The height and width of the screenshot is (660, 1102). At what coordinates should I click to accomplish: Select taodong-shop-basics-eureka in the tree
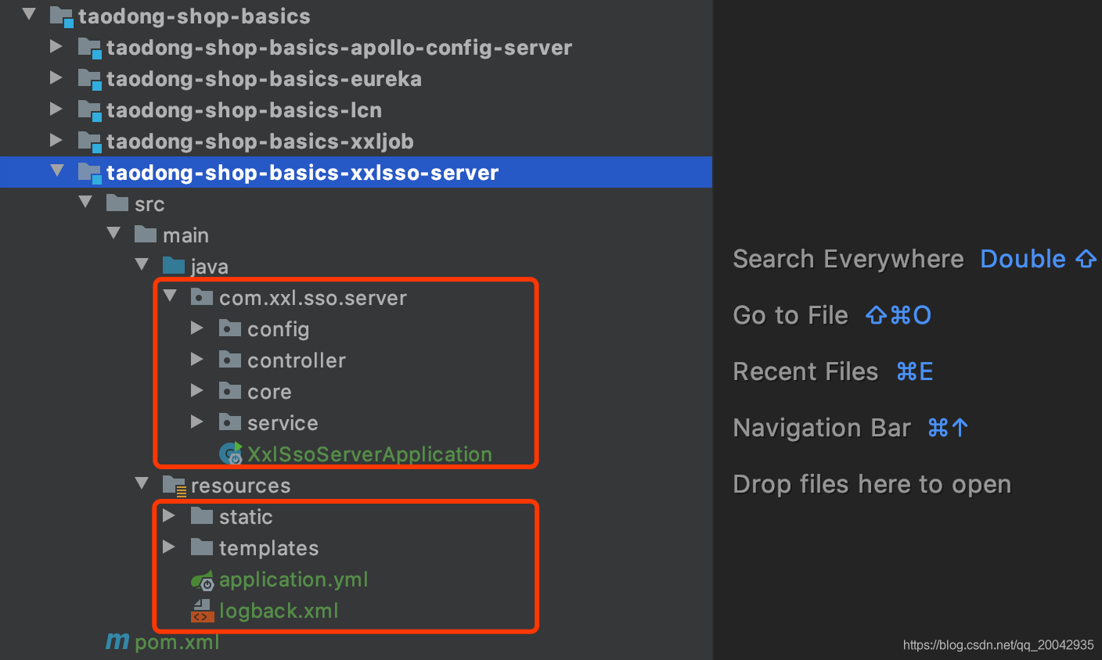click(264, 79)
